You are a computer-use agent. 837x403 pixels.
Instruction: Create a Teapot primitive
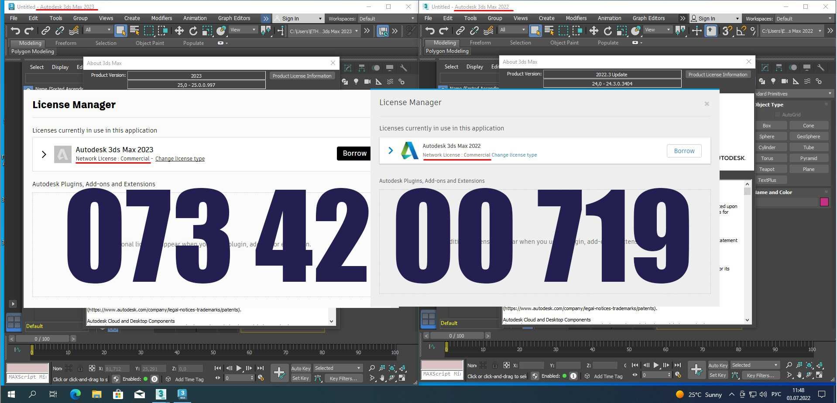pos(767,169)
